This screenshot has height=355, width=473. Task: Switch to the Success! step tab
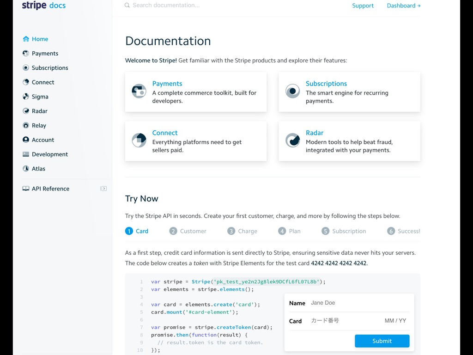click(x=404, y=231)
